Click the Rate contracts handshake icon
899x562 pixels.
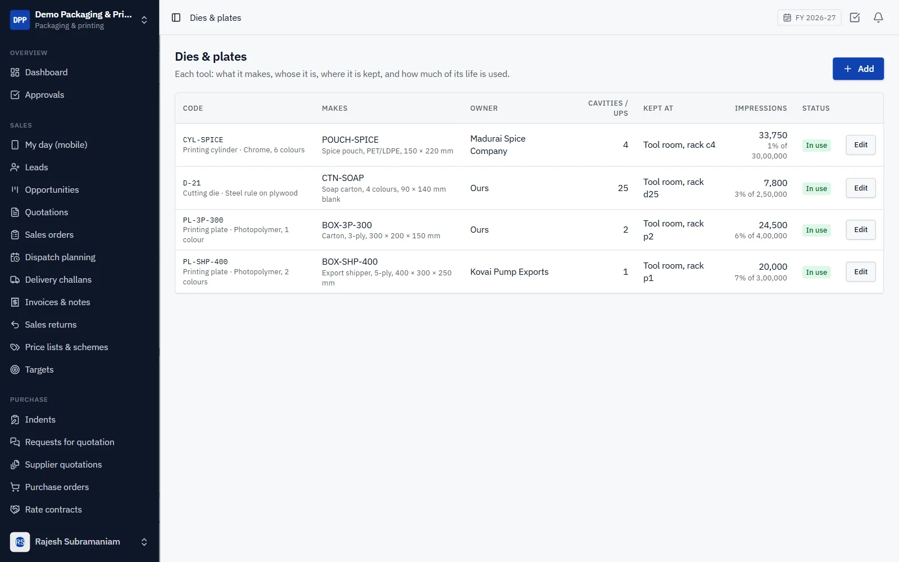[x=15, y=510]
